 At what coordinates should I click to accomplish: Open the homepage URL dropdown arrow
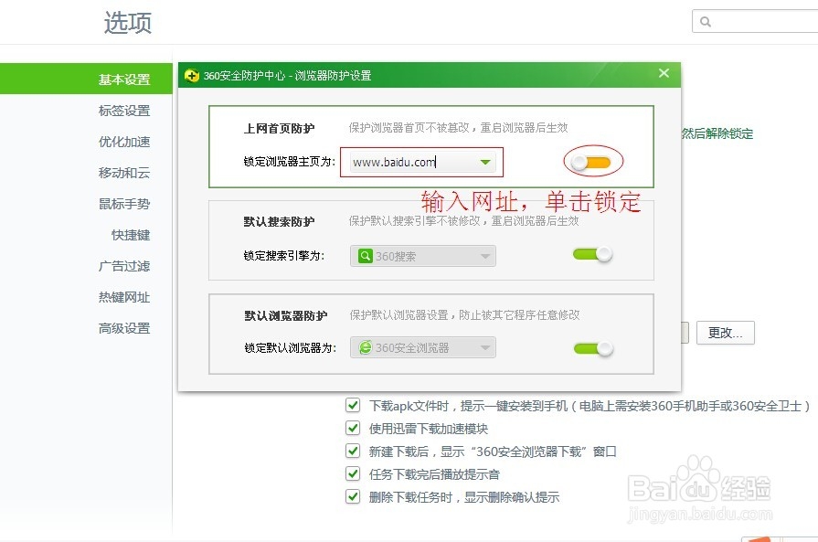point(485,163)
